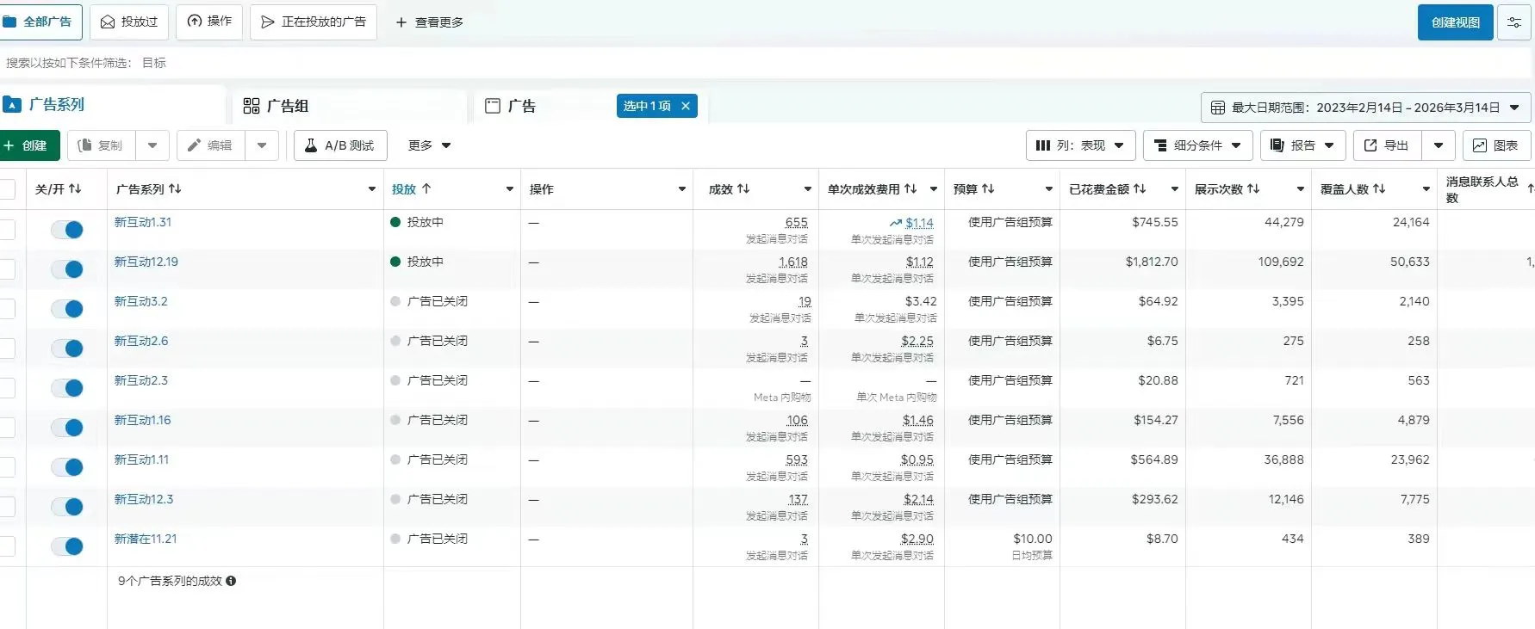Click the 搜索 filter search field
Viewport: 1535px width, 629px height.
tap(767, 63)
